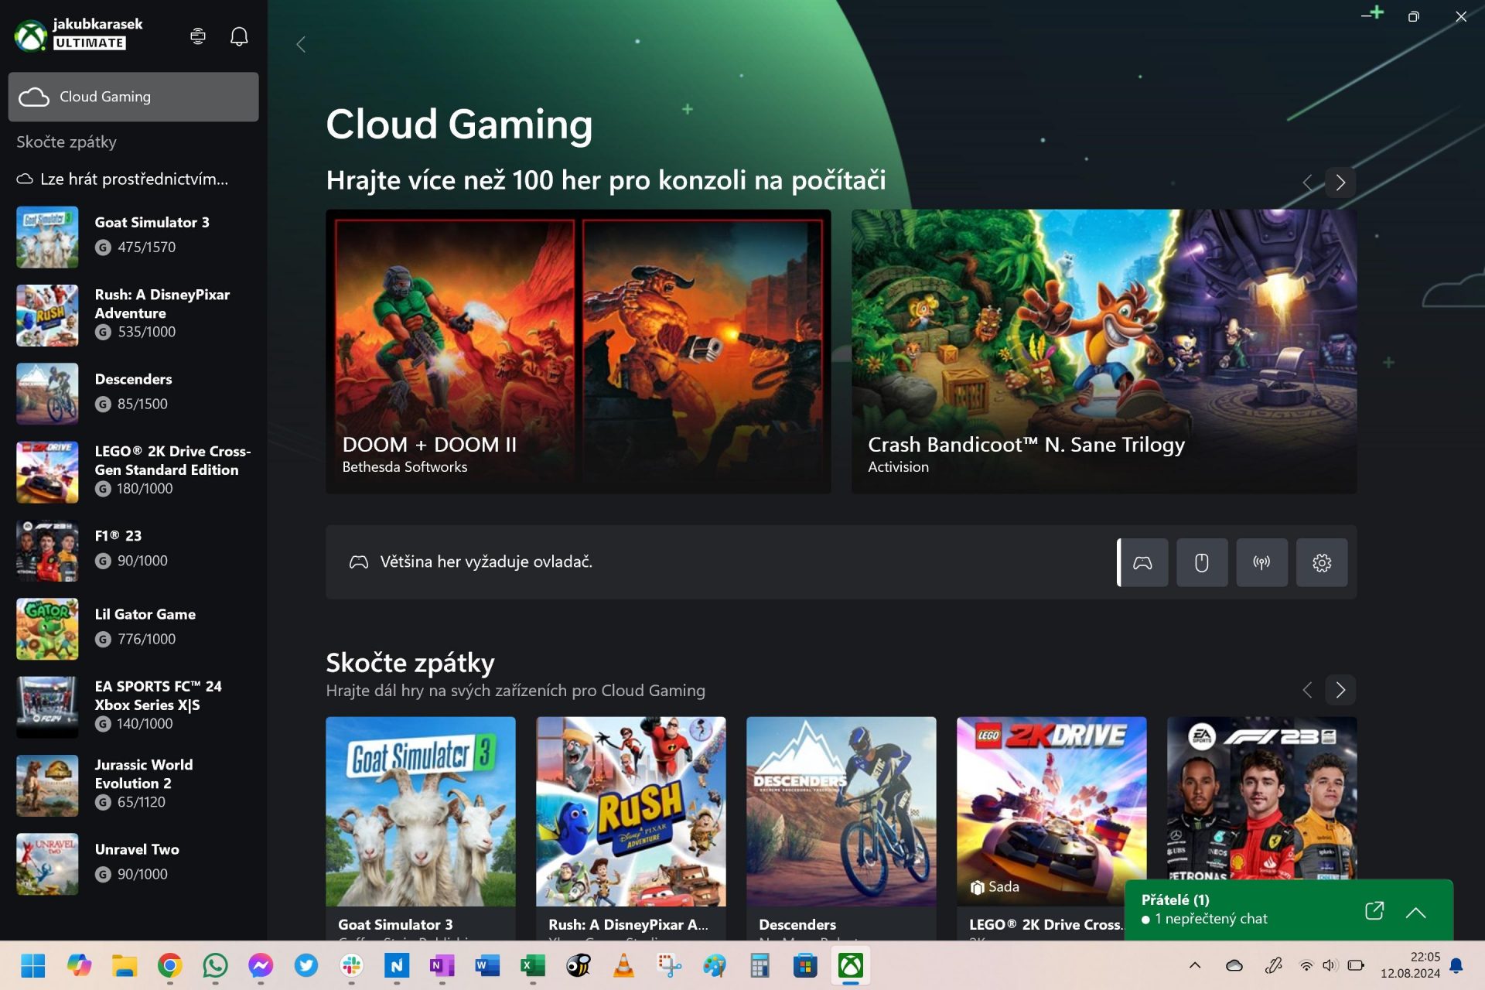Open Word from the taskbar
1485x990 pixels.
487,965
